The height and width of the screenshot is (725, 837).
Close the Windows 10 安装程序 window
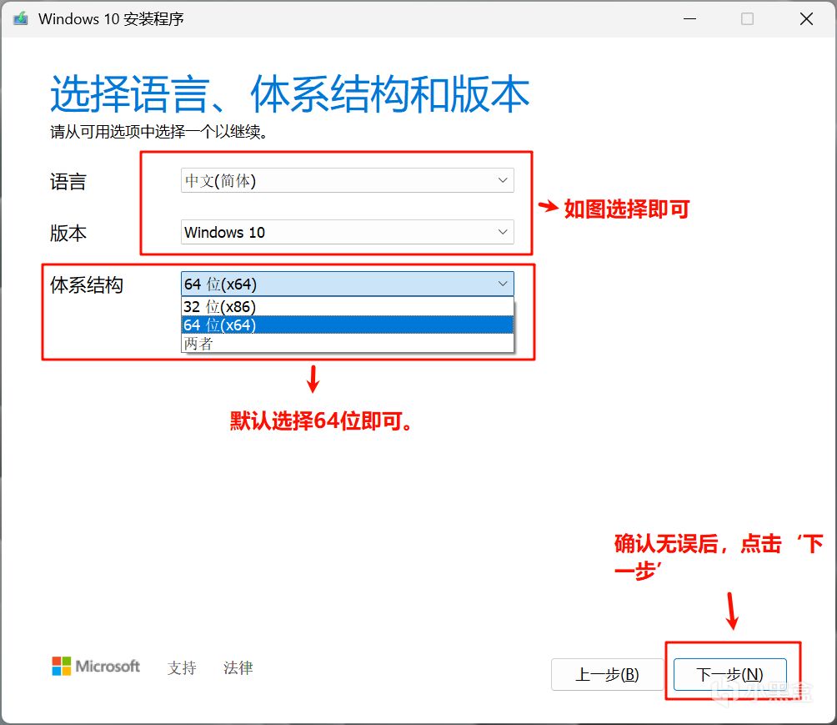[x=807, y=19]
